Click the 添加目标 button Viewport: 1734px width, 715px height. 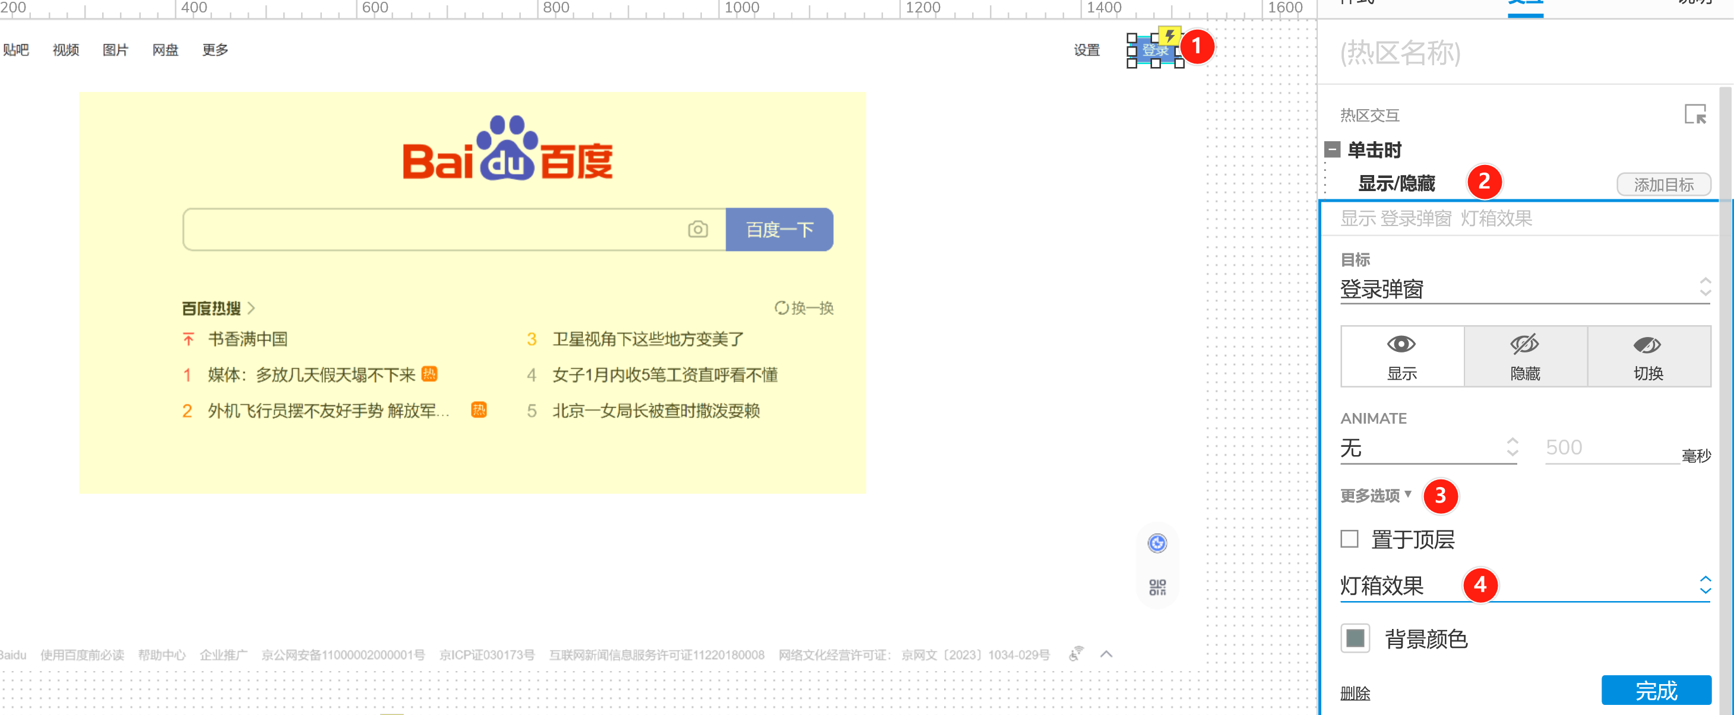pos(1663,185)
